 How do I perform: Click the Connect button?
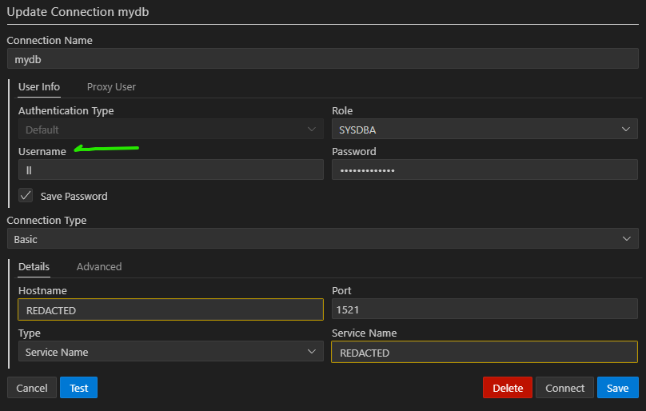564,388
